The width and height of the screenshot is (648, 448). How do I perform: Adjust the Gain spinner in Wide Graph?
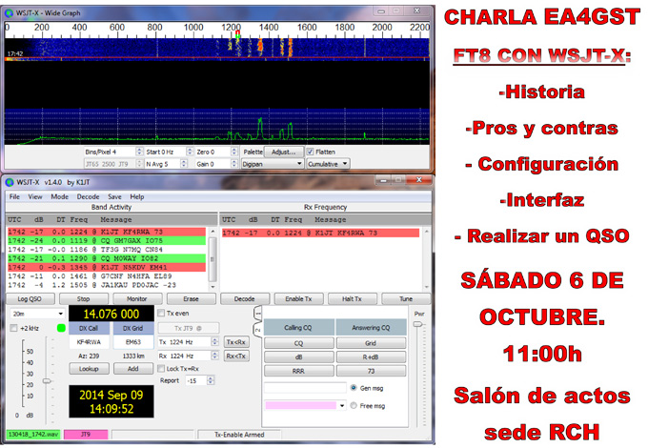click(233, 164)
